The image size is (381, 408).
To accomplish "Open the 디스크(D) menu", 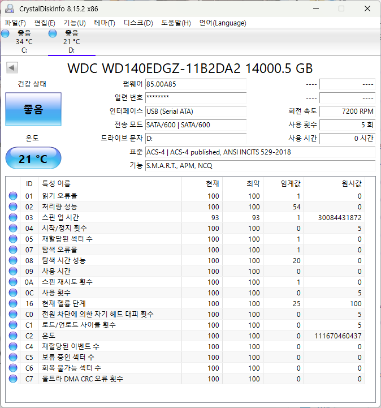I will point(138,23).
